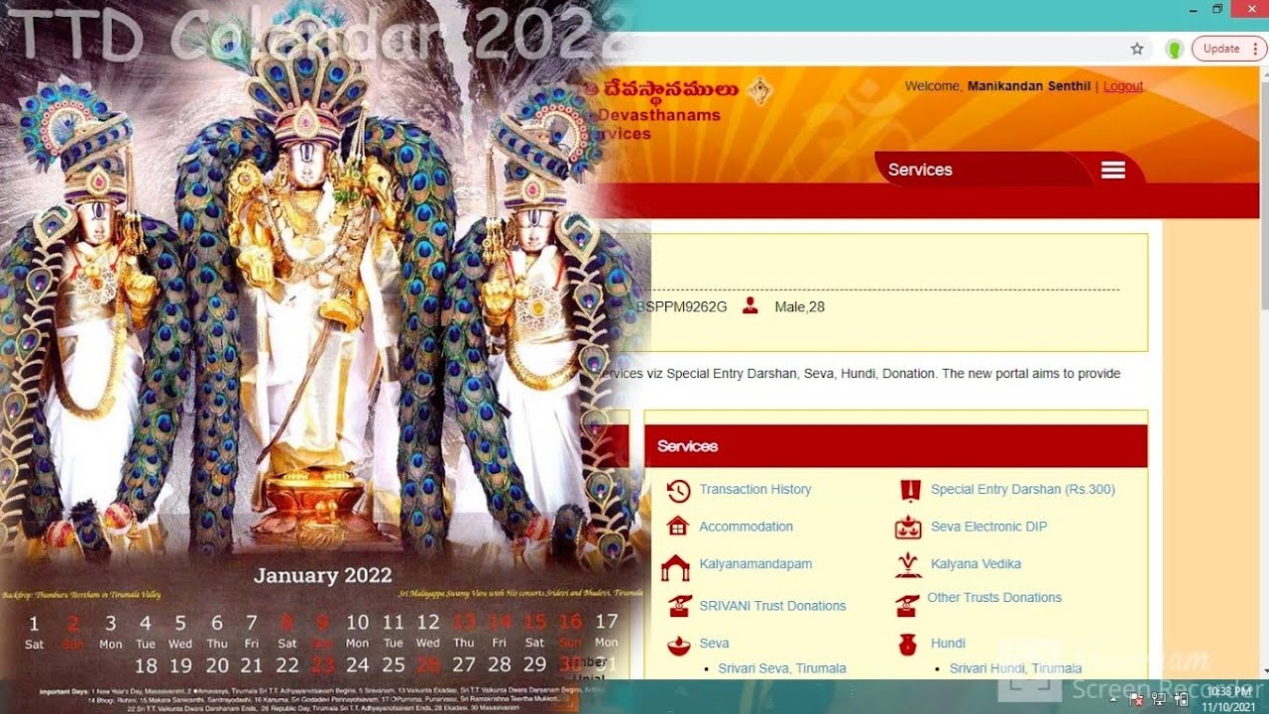Viewport: 1269px width, 714px height.
Task: Click the Special Entry Darshan exclamation icon
Action: [x=910, y=490]
